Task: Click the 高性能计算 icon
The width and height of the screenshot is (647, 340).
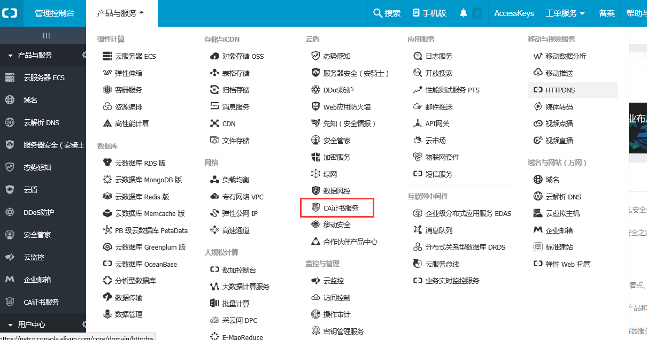Action: (106, 123)
